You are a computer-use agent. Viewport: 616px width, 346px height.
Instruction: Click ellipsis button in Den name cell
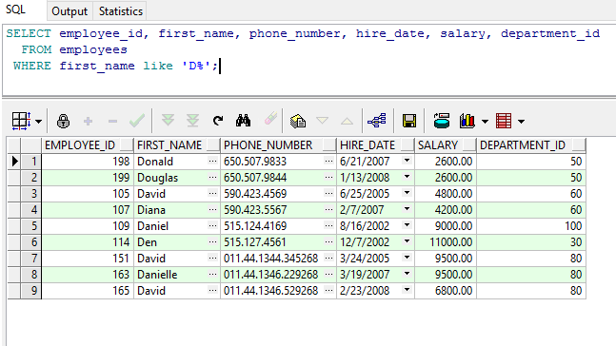point(212,241)
